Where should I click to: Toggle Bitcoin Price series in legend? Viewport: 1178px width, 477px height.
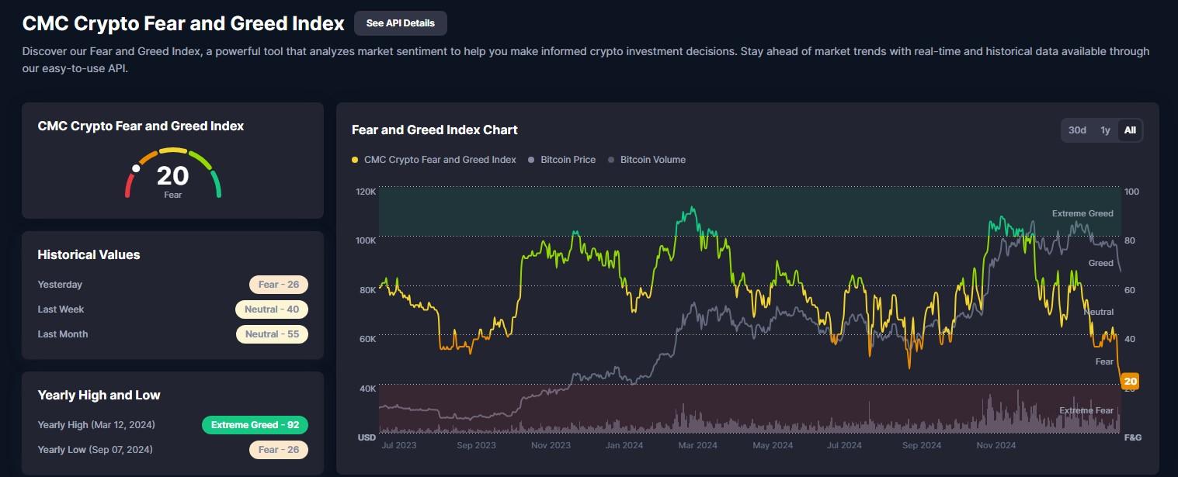tap(568, 160)
